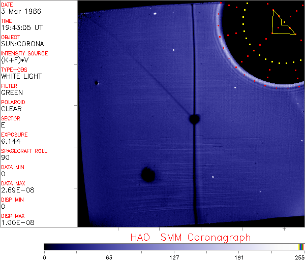This screenshot has height=260, width=305.
Task: Click the exposure value 6.144
Action: tap(11, 141)
